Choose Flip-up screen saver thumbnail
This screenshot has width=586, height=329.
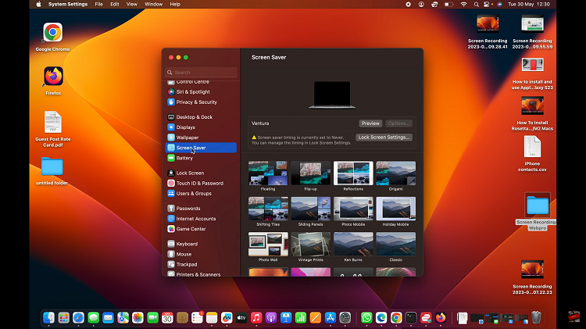[x=310, y=173]
